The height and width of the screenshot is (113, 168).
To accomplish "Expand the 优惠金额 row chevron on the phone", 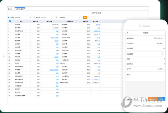I will pos(164,54).
